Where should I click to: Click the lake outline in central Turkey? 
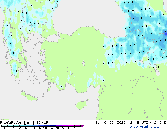(84, 62)
